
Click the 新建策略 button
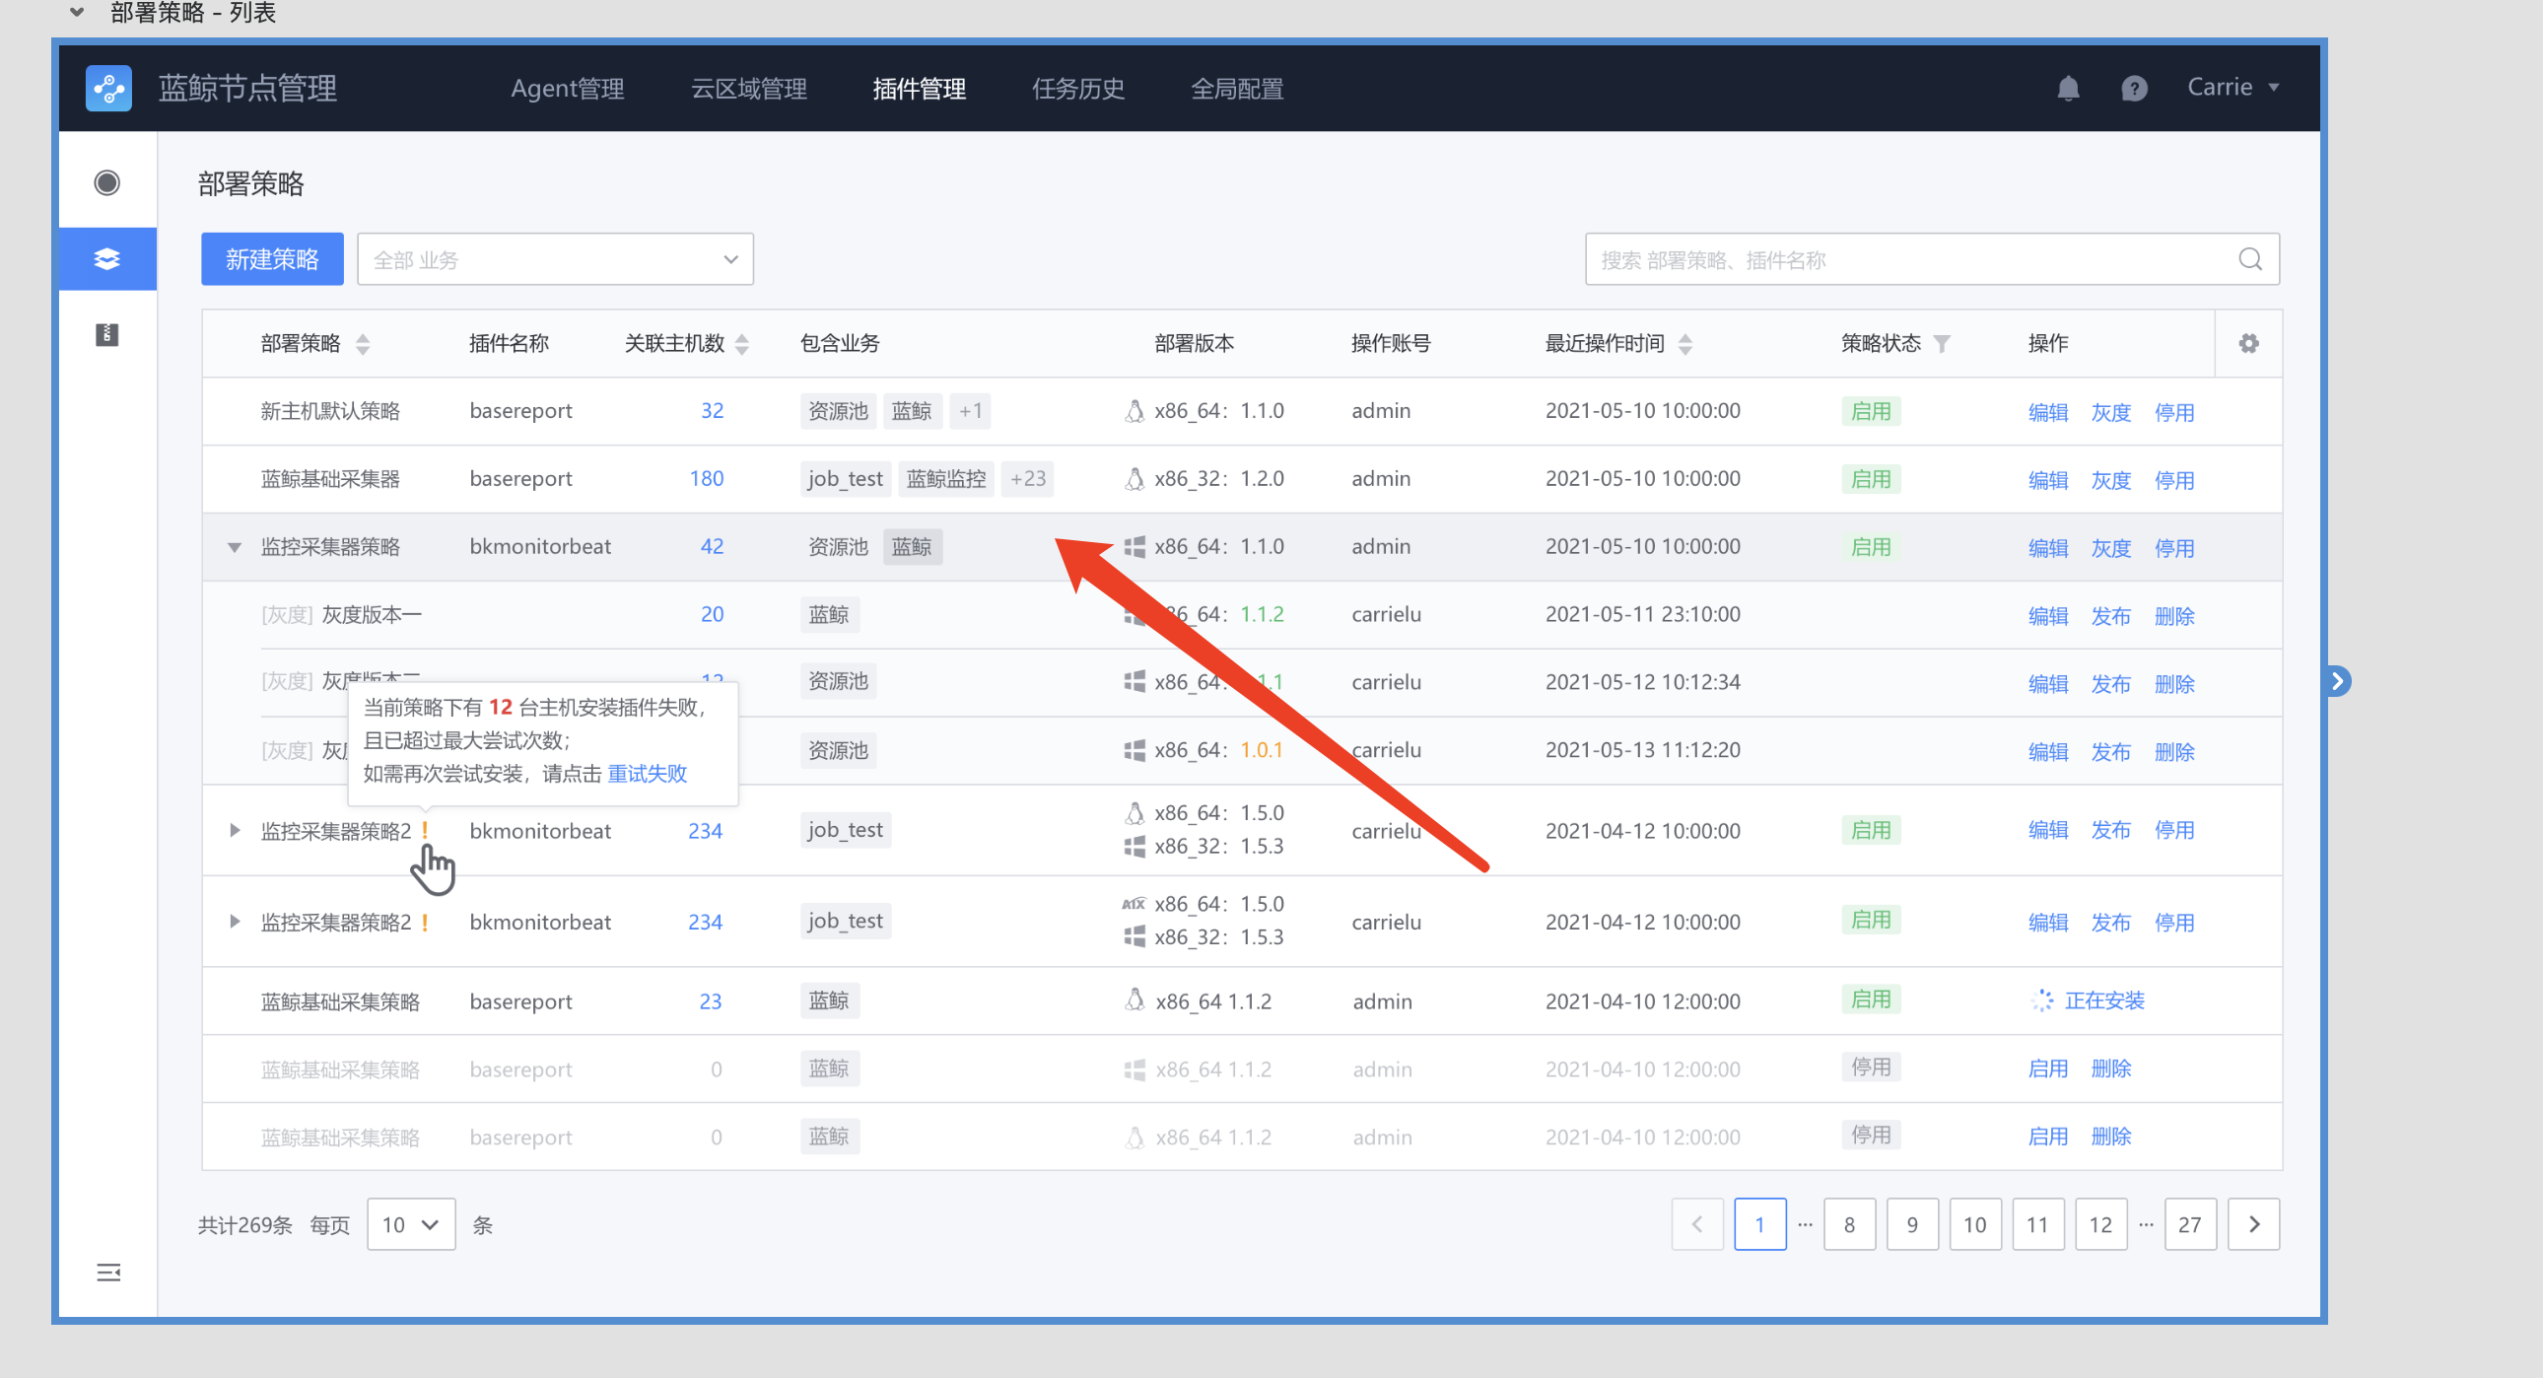tap(271, 259)
